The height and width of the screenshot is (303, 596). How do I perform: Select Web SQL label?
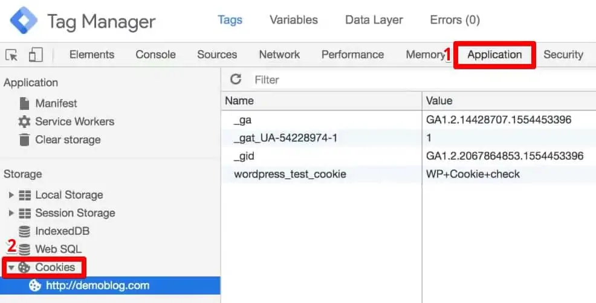(x=59, y=249)
